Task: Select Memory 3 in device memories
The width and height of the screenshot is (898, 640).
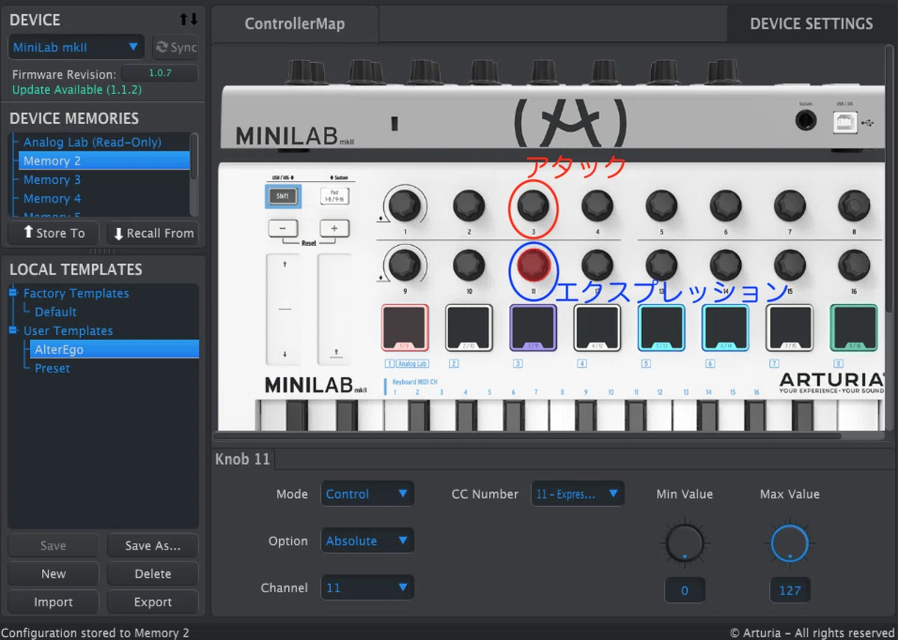Action: (x=103, y=179)
